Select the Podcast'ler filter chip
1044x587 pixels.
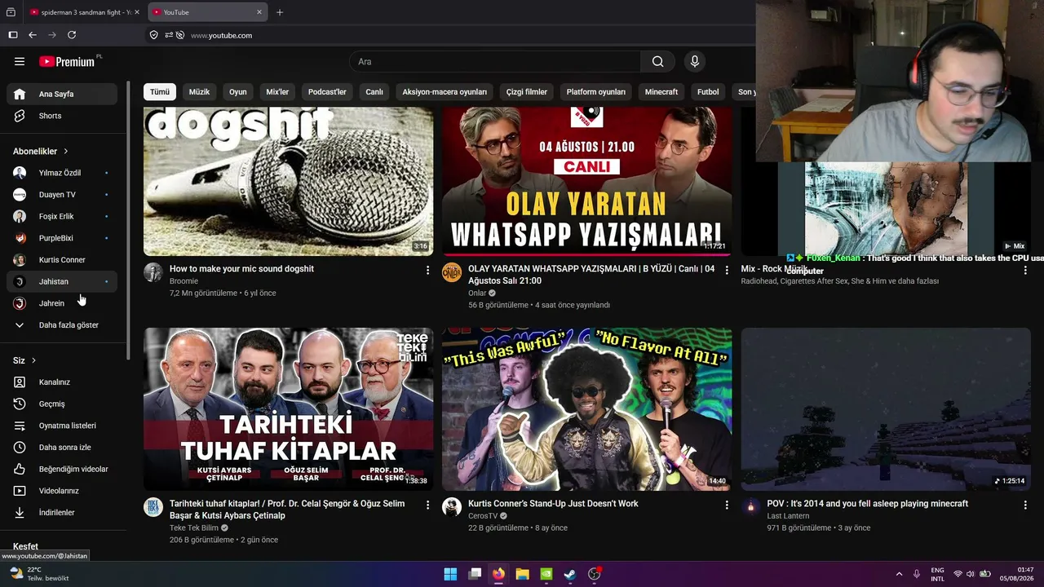point(327,92)
